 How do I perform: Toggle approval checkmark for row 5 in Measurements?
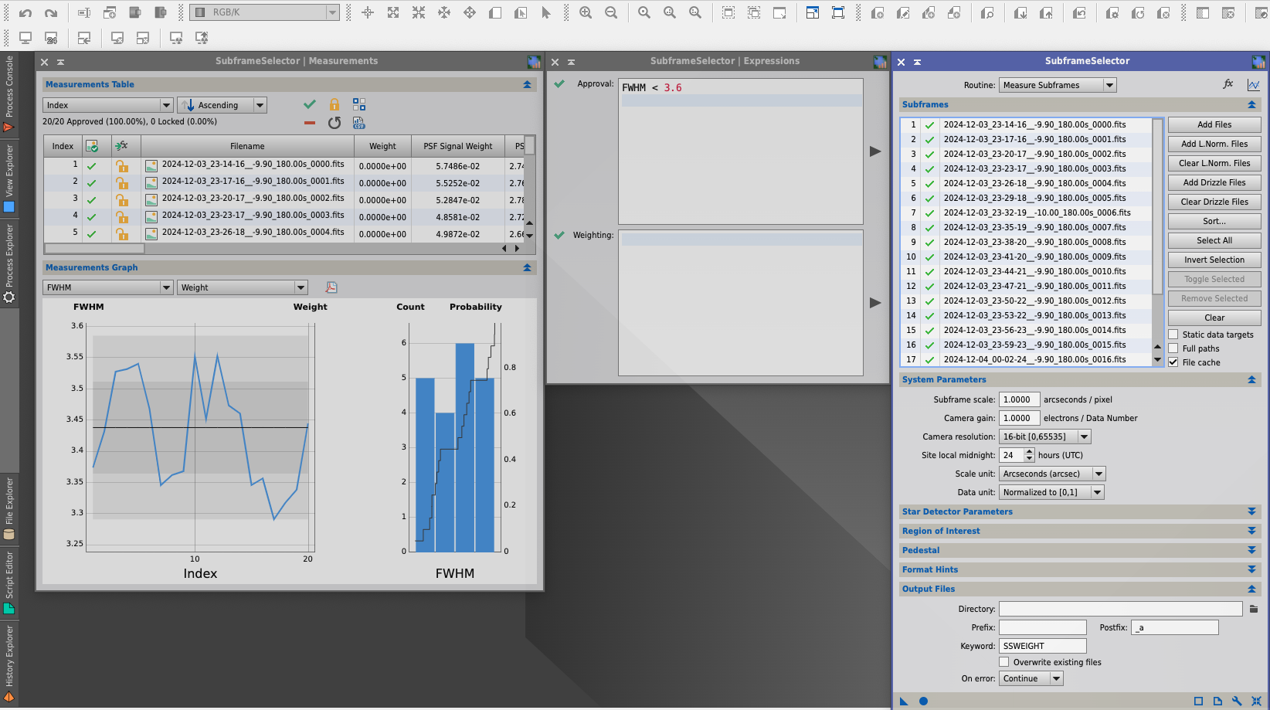click(x=92, y=233)
